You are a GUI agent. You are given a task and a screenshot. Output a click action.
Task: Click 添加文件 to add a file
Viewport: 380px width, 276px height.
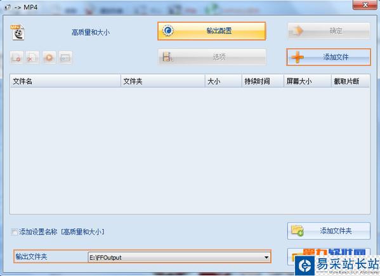329,57
